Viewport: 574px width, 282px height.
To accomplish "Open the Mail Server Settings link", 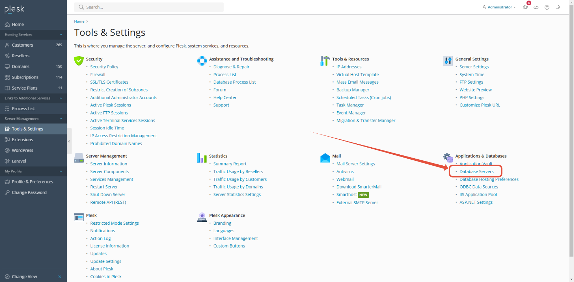I will (x=355, y=164).
